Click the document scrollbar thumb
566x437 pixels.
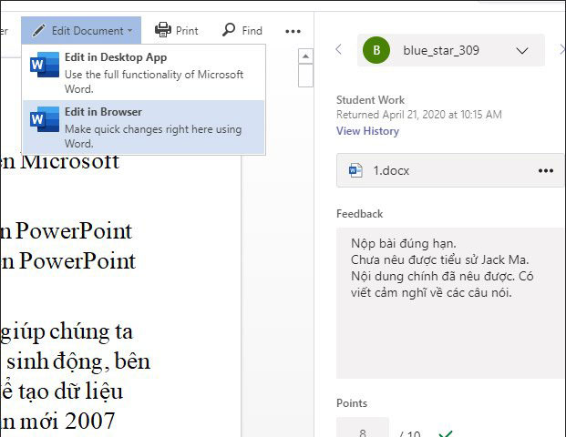click(x=305, y=76)
